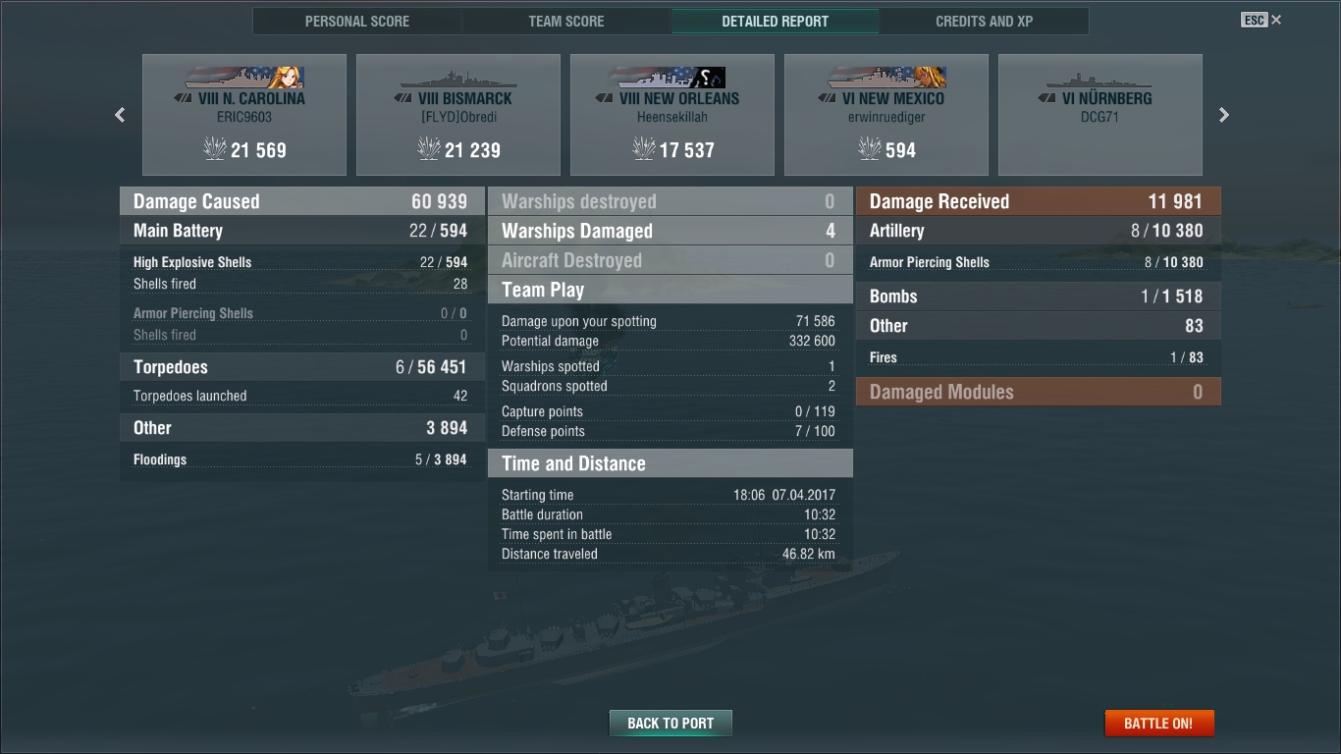
Task: Close the report with the ESC X button
Action: [1261, 20]
